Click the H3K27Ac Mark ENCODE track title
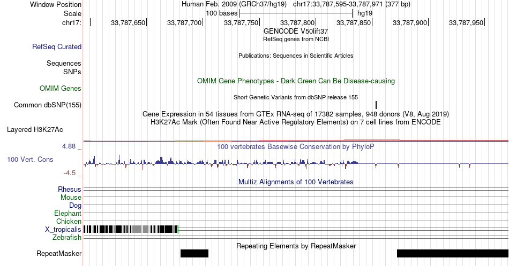Image resolution: width=509 pixels, height=266 pixels. pyautogui.click(x=296, y=122)
